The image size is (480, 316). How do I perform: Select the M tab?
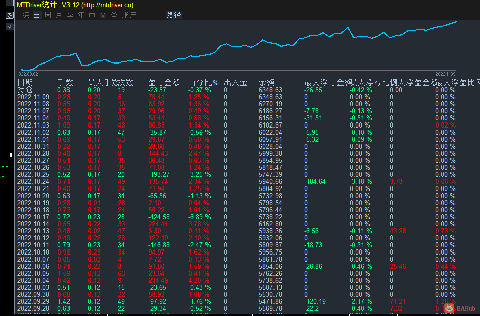click(x=103, y=15)
